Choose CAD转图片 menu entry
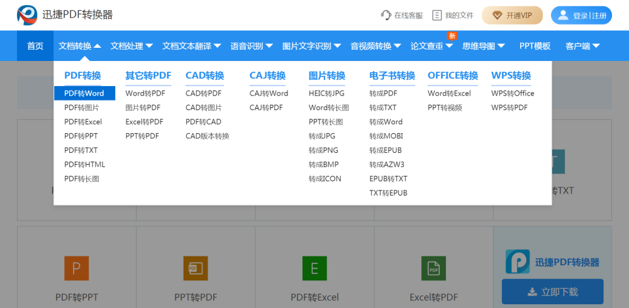Viewport: 629px width, 308px height. click(204, 107)
